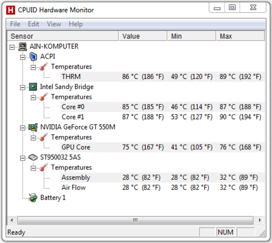Viewport: 272px width, 243px height.
Task: Click the red H app icon in title bar
Action: [11, 10]
